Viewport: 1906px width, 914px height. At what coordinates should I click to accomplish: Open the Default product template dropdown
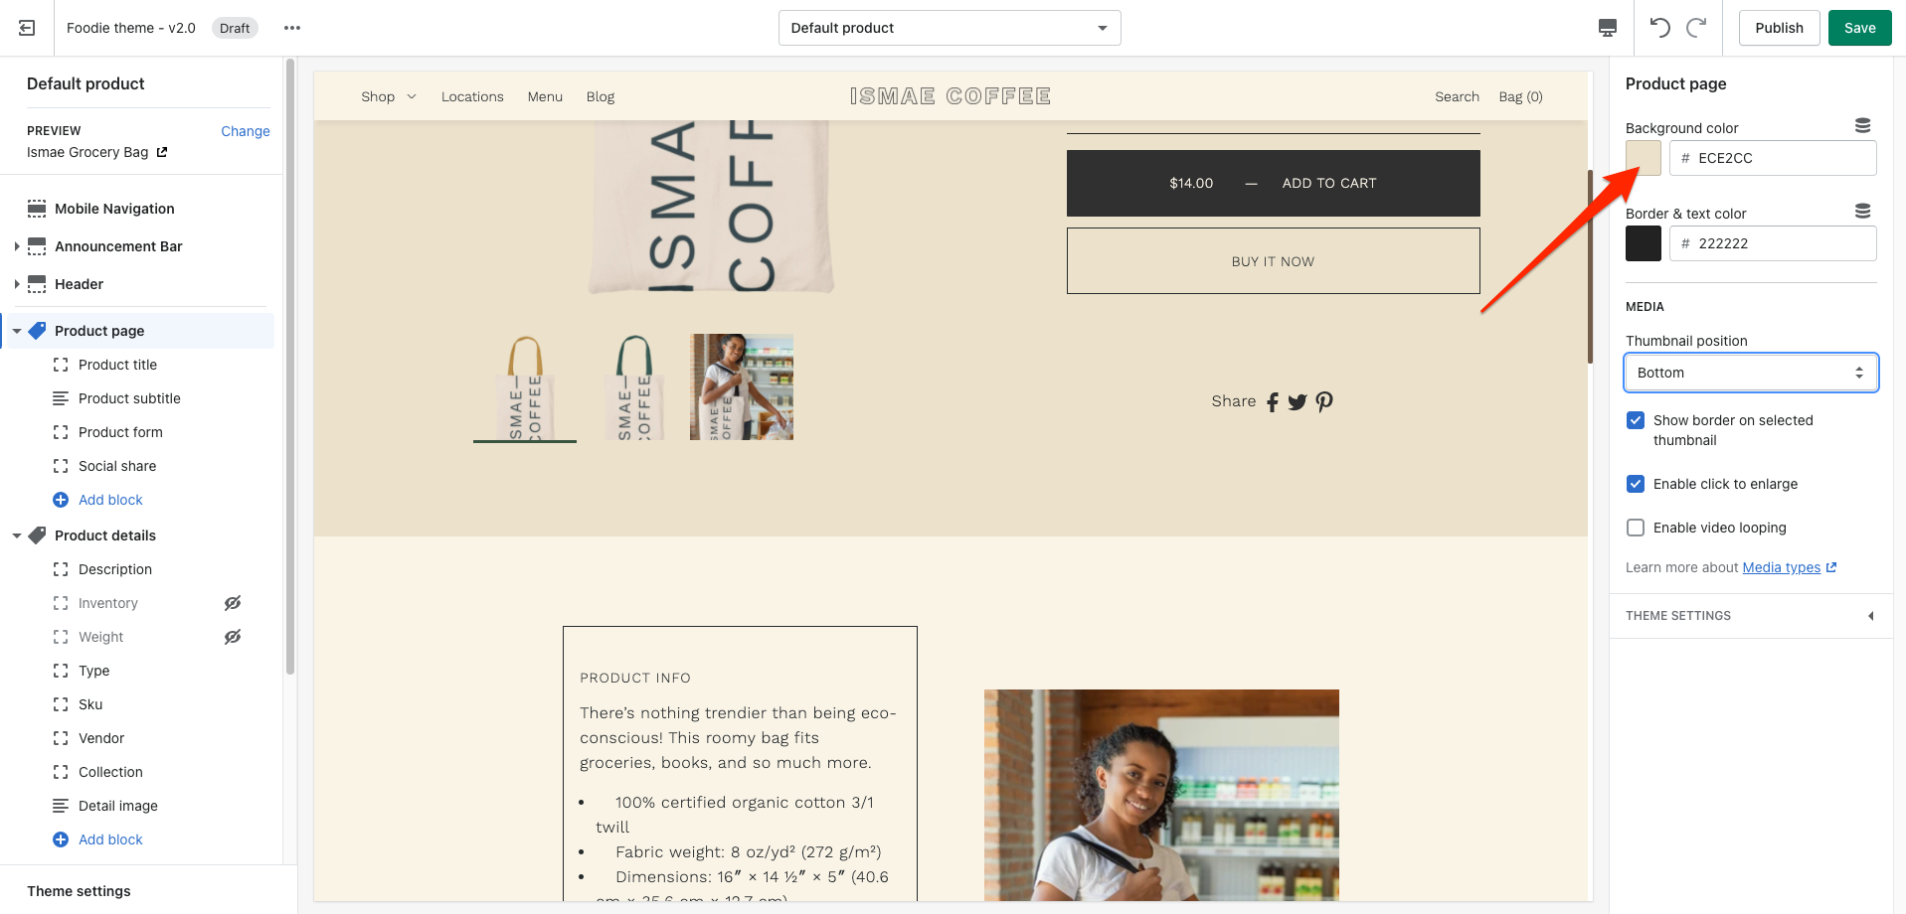(950, 28)
